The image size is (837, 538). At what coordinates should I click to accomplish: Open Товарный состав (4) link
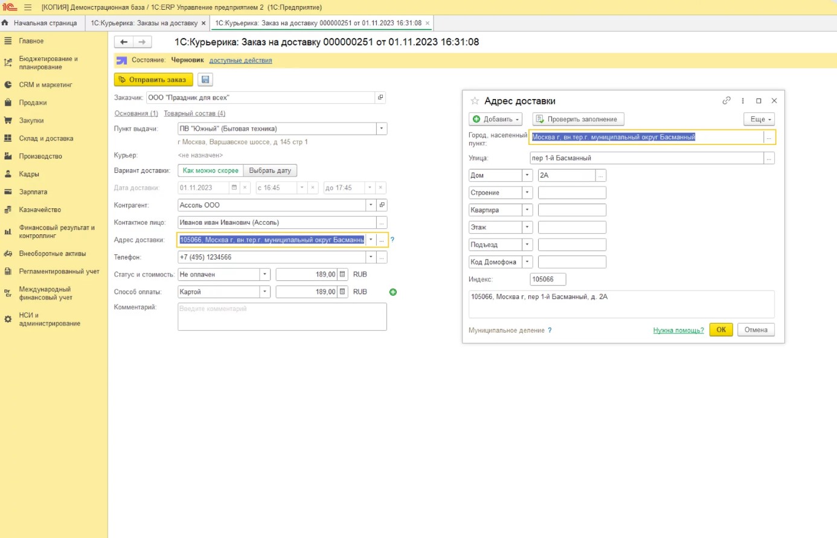pos(194,114)
